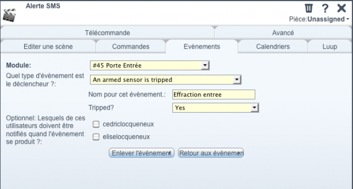353x189 pixels.
Task: Click into the 'Effraction entree' name field
Action: (x=214, y=94)
